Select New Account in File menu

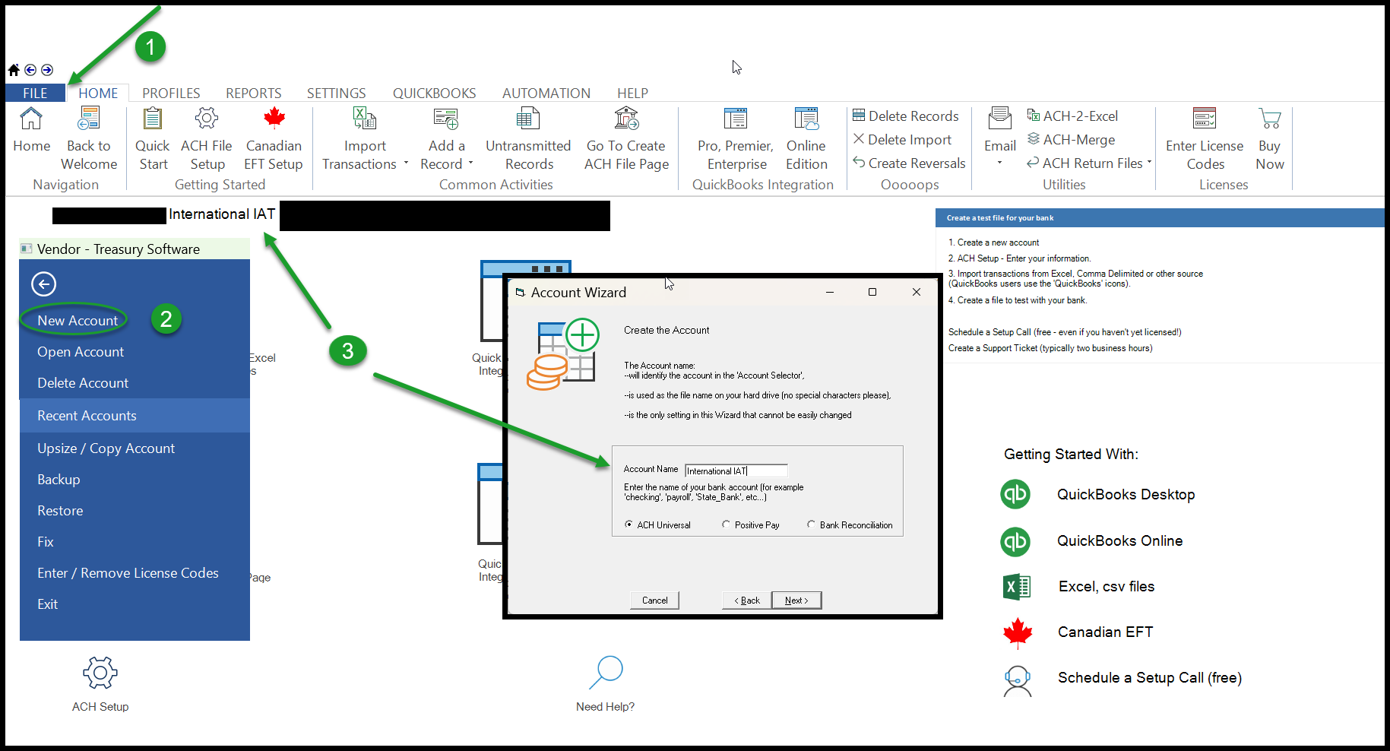[78, 321]
